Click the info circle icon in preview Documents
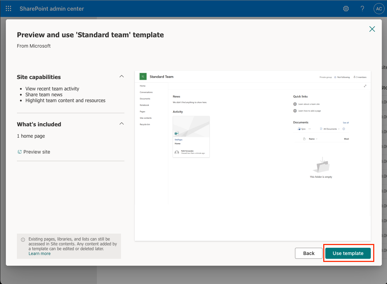The width and height of the screenshot is (387, 284). pos(344,129)
